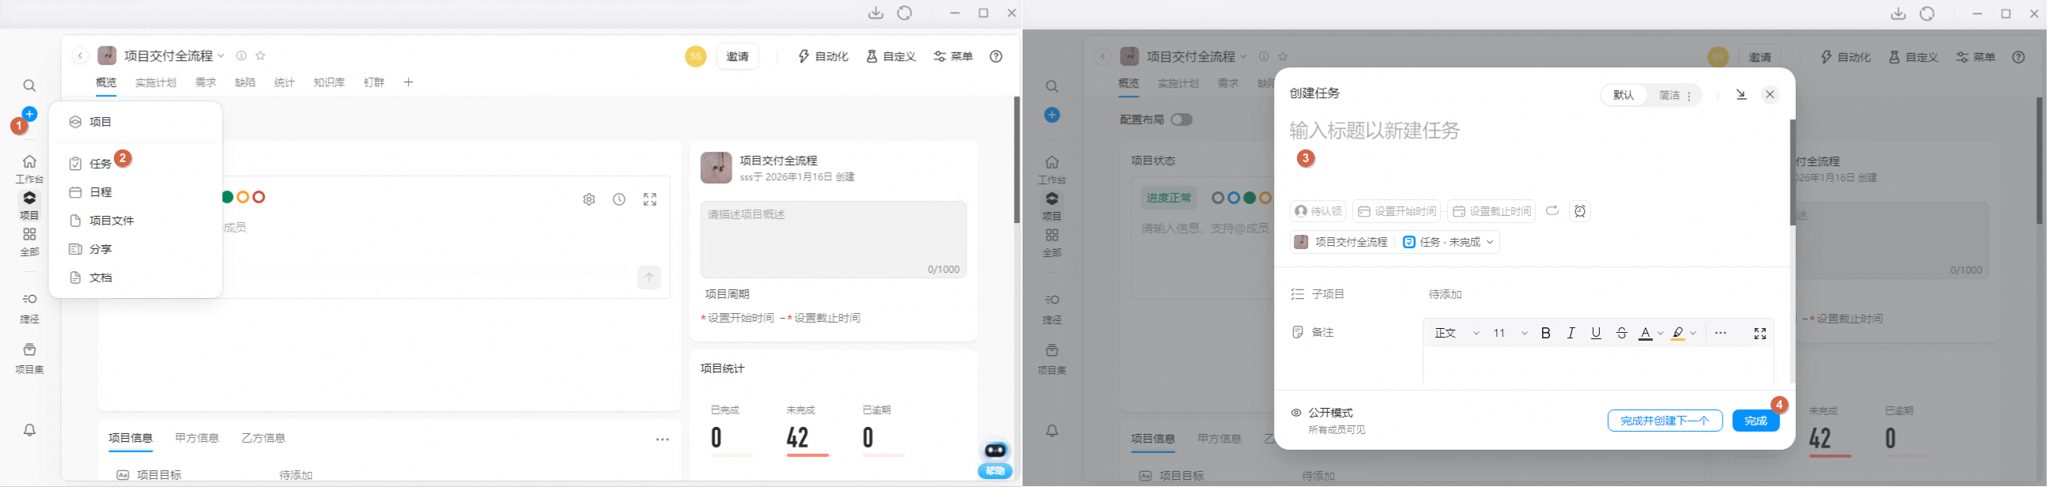Toggle strikethrough in 备注 toolbar
This screenshot has height=487, width=2049.
[x=1622, y=334]
